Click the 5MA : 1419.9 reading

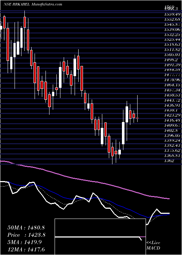pyautogui.click(x=24, y=242)
